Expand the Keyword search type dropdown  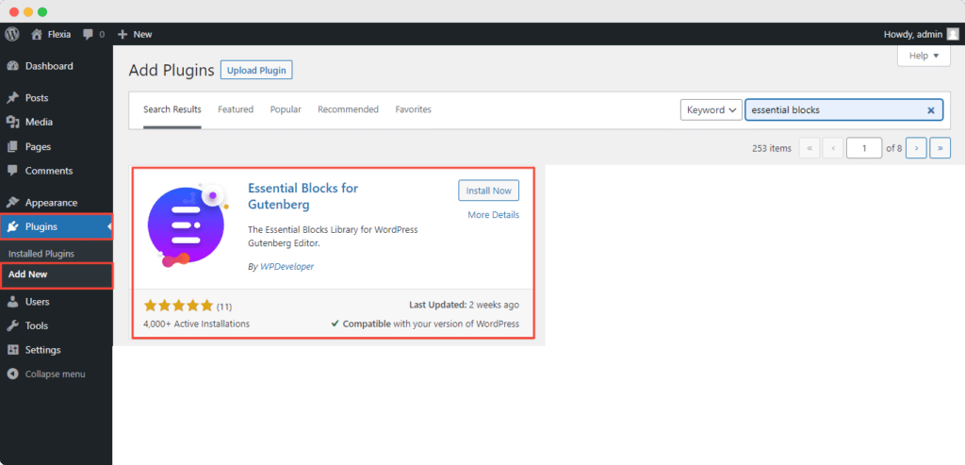[711, 110]
